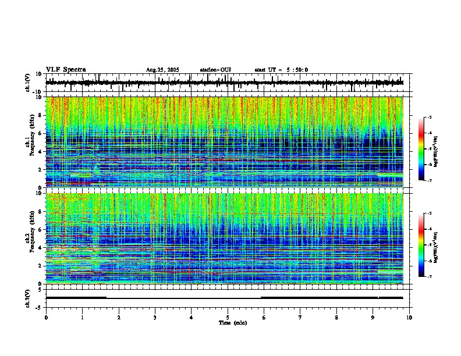Click the 'Time (min)' axis label
This screenshot has width=461, height=356.
pyautogui.click(x=233, y=323)
